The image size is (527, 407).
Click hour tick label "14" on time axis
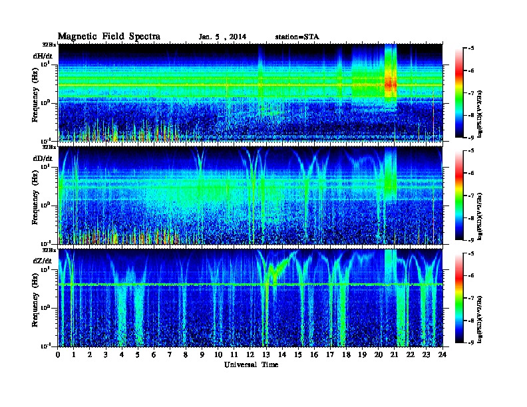pos(282,354)
